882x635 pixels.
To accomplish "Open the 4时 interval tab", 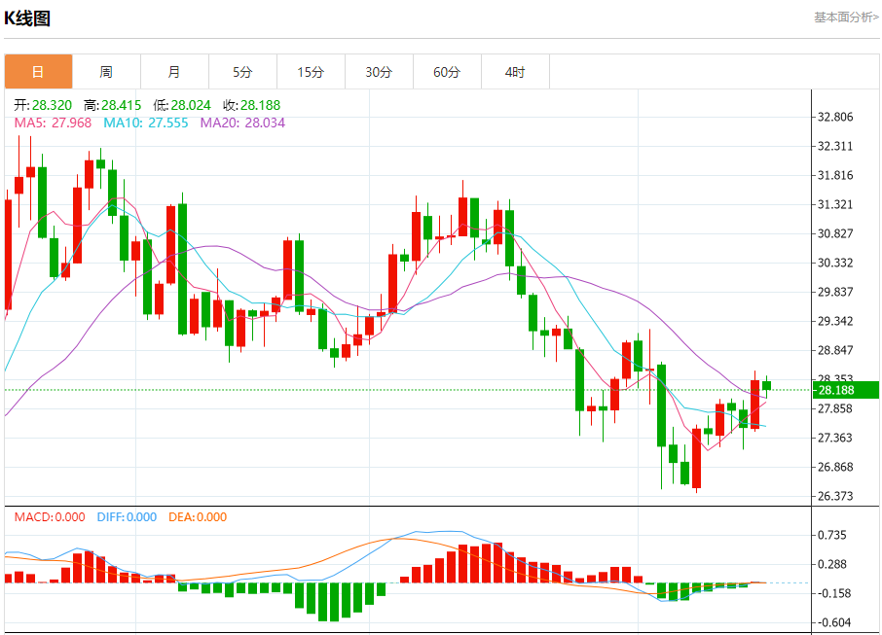I will [x=515, y=72].
